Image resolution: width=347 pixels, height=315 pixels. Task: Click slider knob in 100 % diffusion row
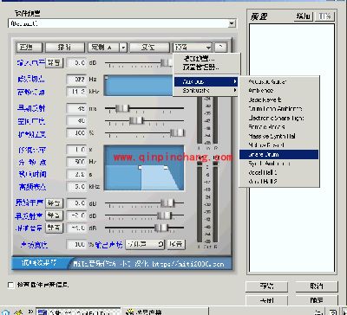pos(177,133)
